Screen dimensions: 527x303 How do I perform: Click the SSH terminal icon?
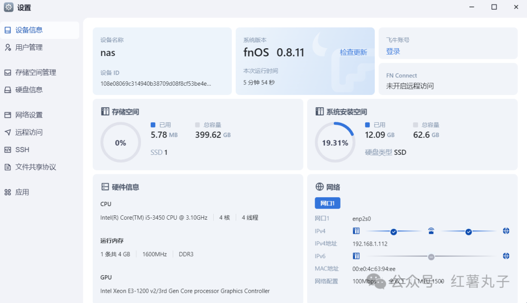point(8,150)
